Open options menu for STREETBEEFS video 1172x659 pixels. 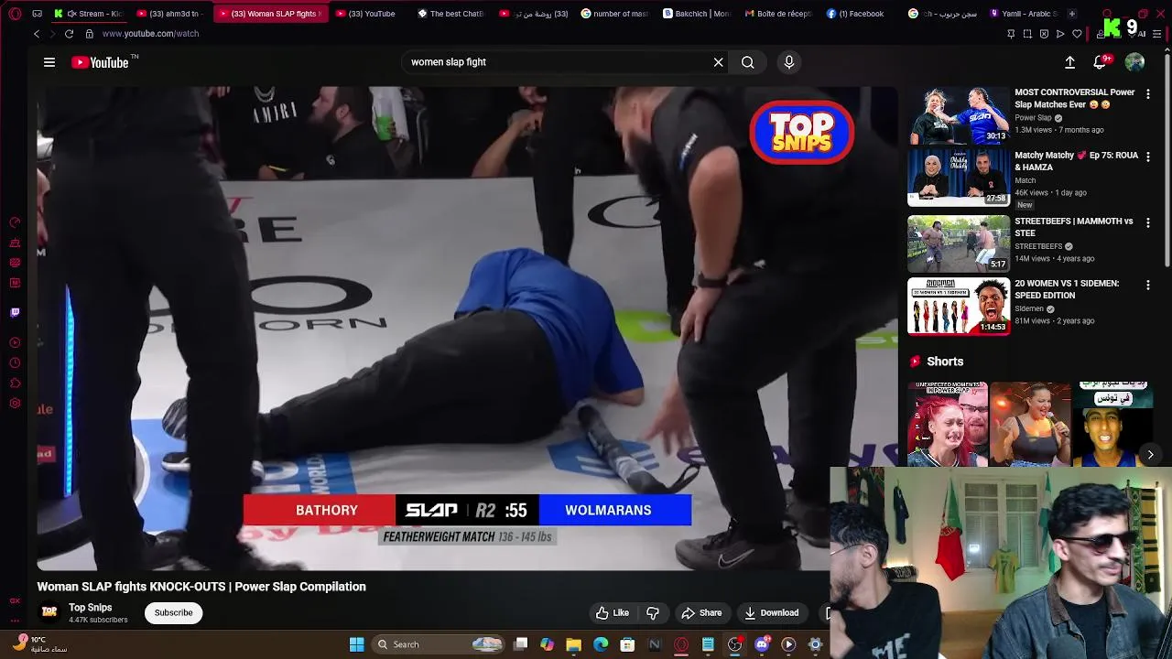coord(1148,223)
